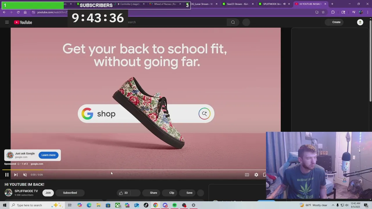Mute the SPLIFFMODE Stream tab audio

(x=284, y=4)
